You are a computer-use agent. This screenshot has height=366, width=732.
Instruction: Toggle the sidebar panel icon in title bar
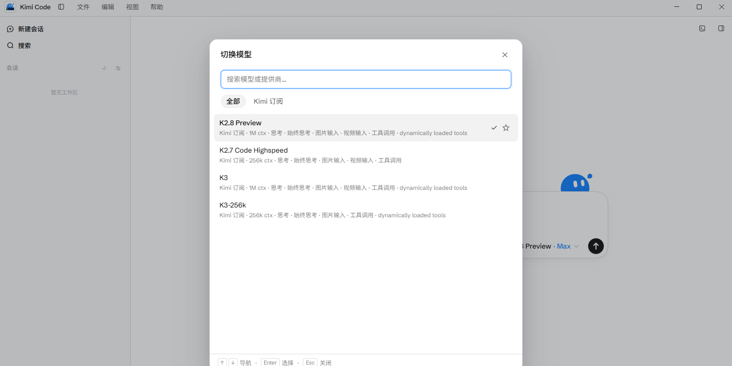61,7
